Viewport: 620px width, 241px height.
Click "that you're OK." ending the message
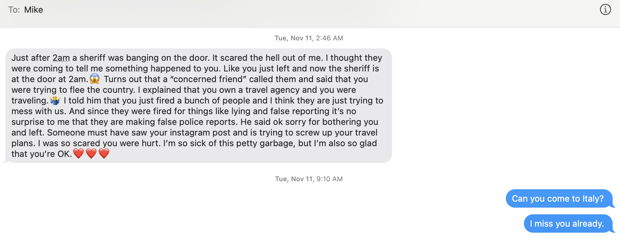tap(42, 154)
